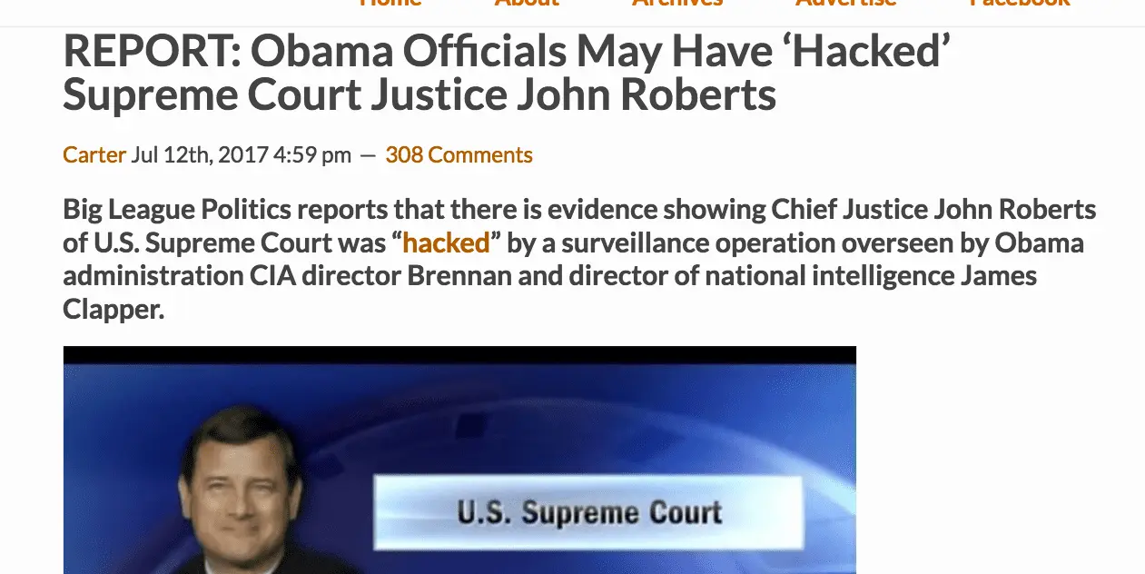View the 308 Comments link
1145x574 pixels.
459,155
